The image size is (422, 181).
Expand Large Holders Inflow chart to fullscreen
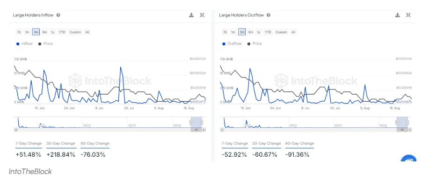(202, 15)
